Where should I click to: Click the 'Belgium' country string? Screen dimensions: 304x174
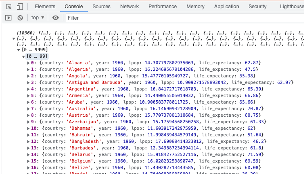pyautogui.click(x=81, y=161)
